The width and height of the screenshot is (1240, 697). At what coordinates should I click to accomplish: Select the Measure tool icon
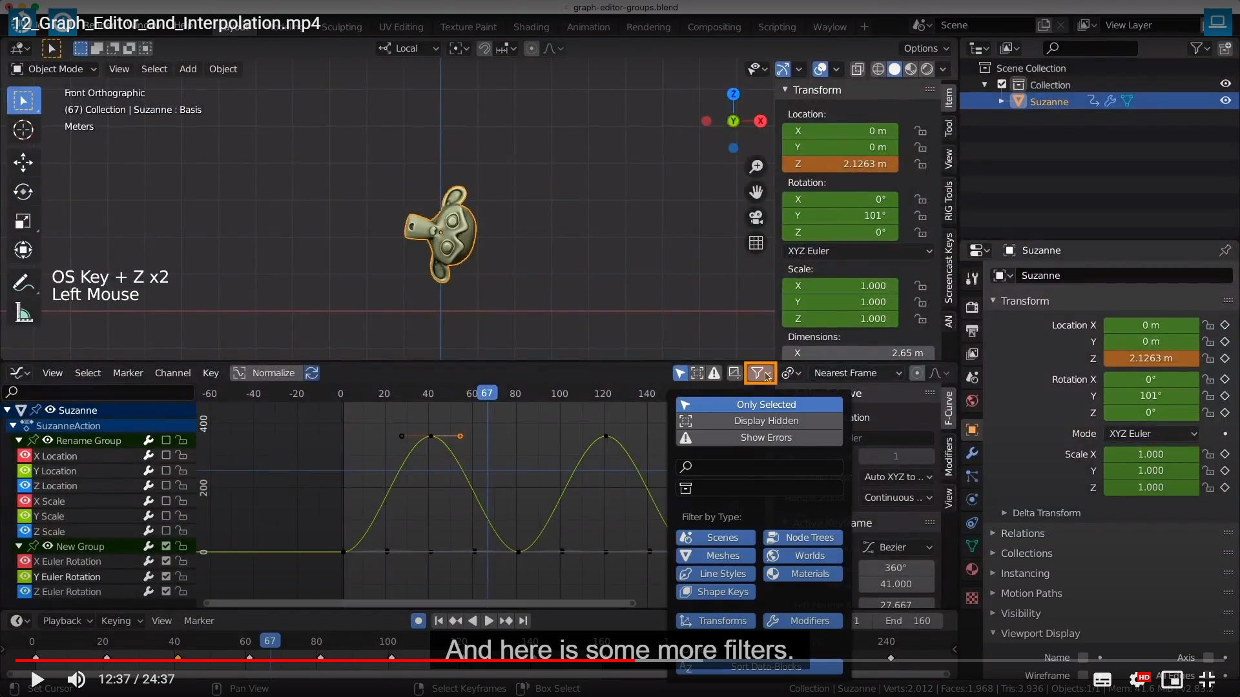point(23,313)
